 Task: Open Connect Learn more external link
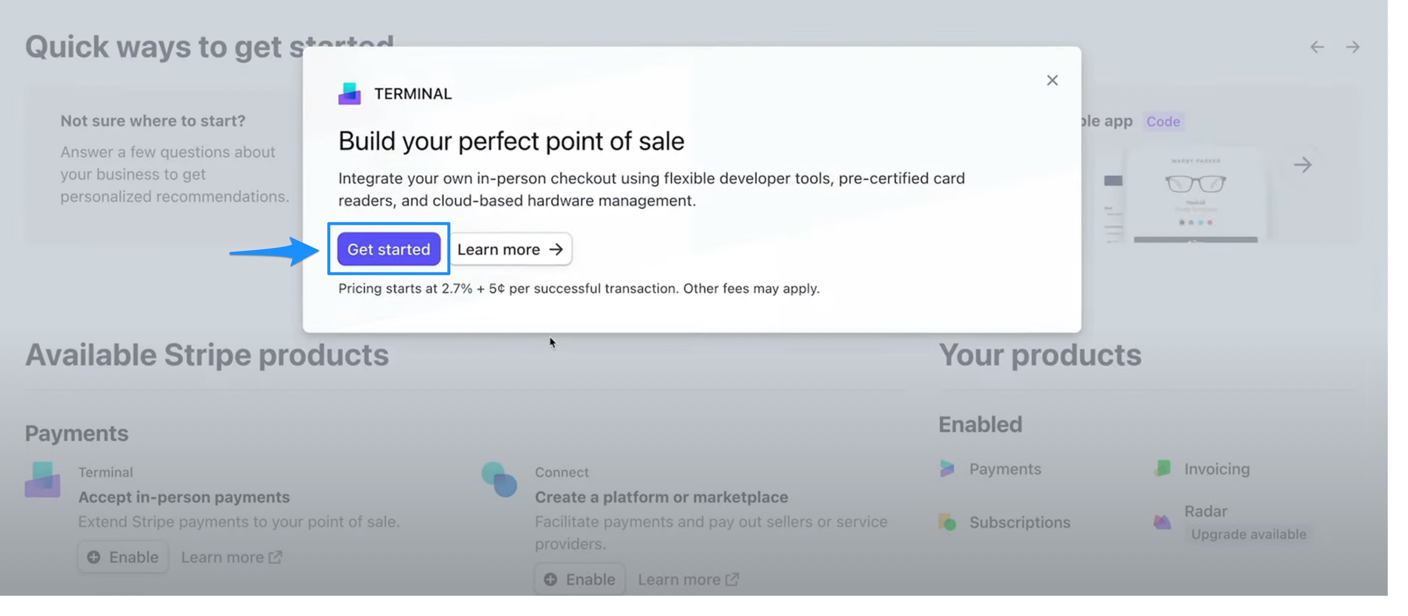(688, 579)
